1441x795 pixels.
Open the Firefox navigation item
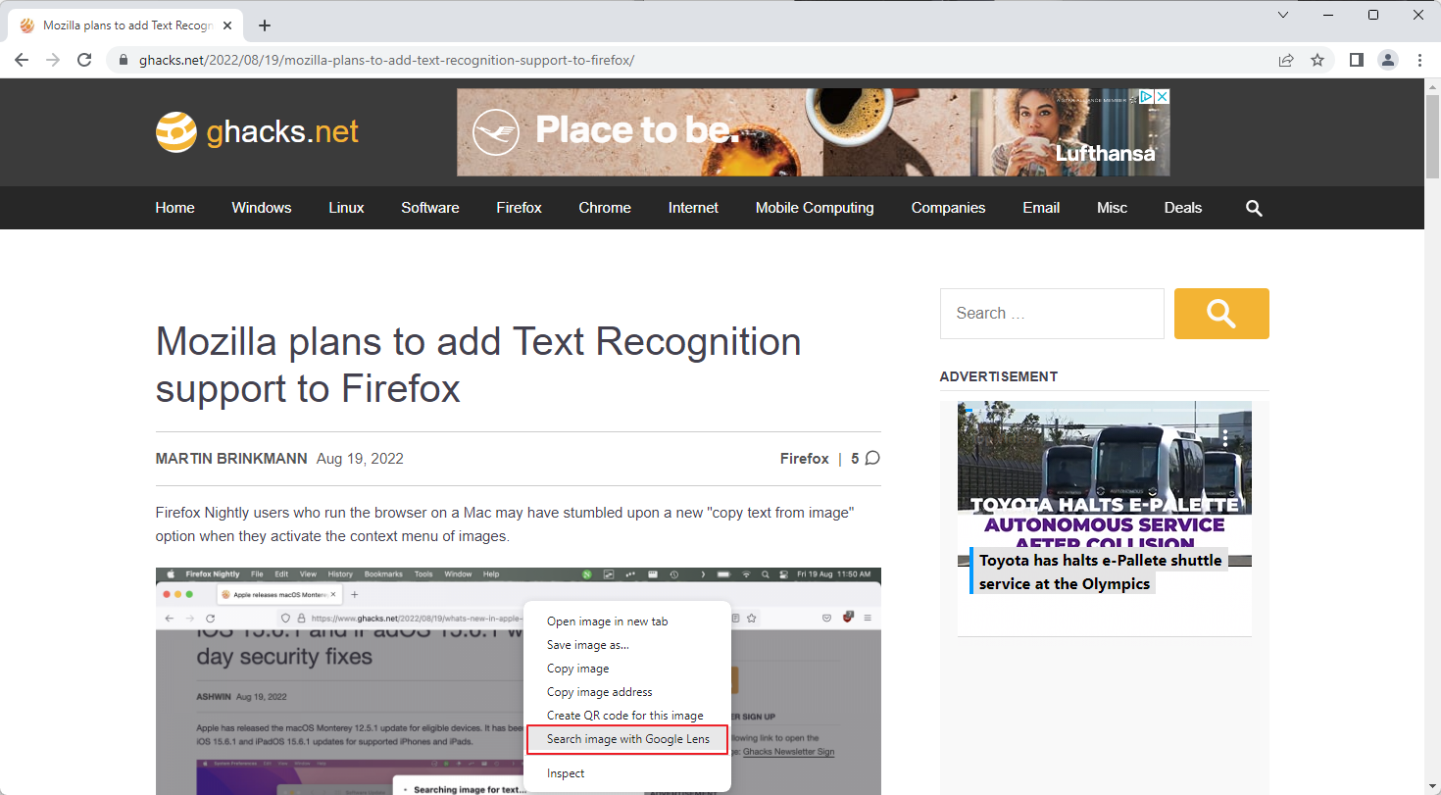[519, 208]
